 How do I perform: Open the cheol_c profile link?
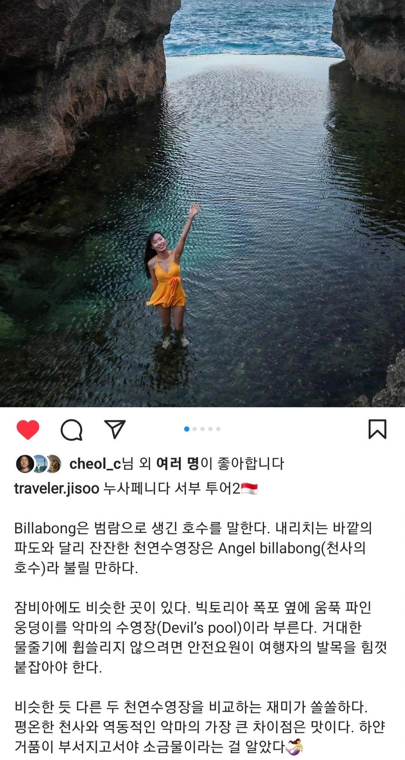(95, 464)
